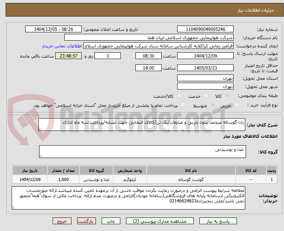Screen dimensions: 284x231
Task: Click the deadline time field 08:30
Action: tap(148, 56)
